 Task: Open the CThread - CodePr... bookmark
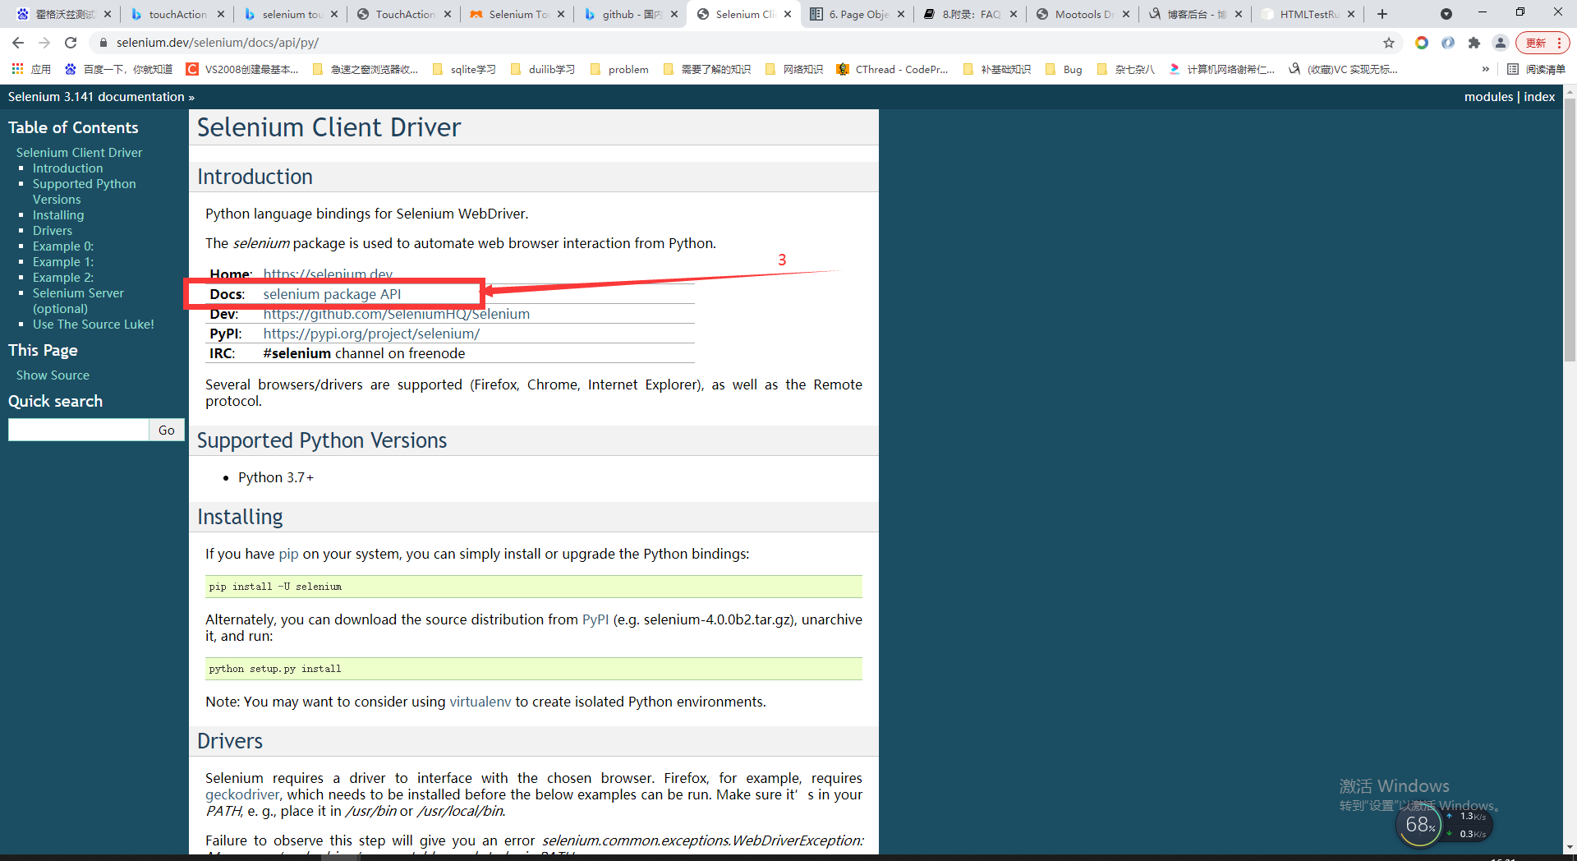[x=893, y=69]
